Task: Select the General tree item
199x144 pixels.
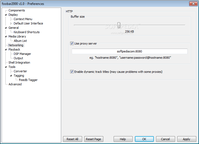Action: pos(13,28)
